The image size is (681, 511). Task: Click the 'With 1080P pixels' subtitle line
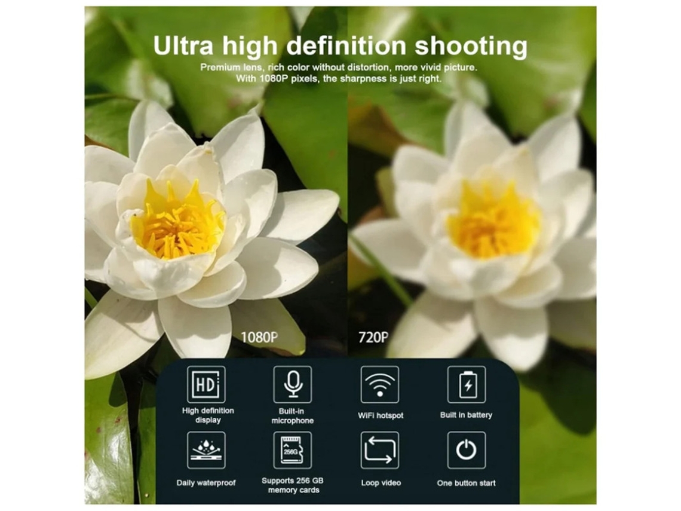pyautogui.click(x=339, y=79)
